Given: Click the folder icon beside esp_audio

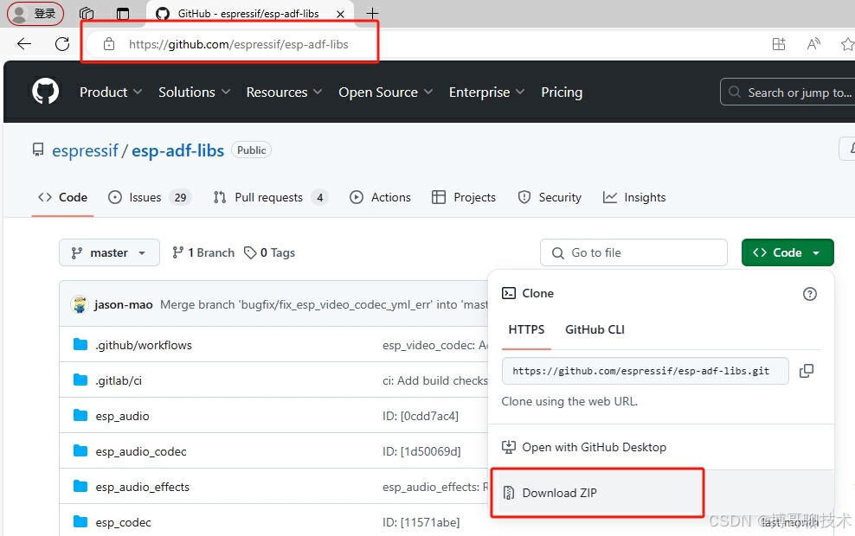Looking at the screenshot, I should pyautogui.click(x=80, y=416).
